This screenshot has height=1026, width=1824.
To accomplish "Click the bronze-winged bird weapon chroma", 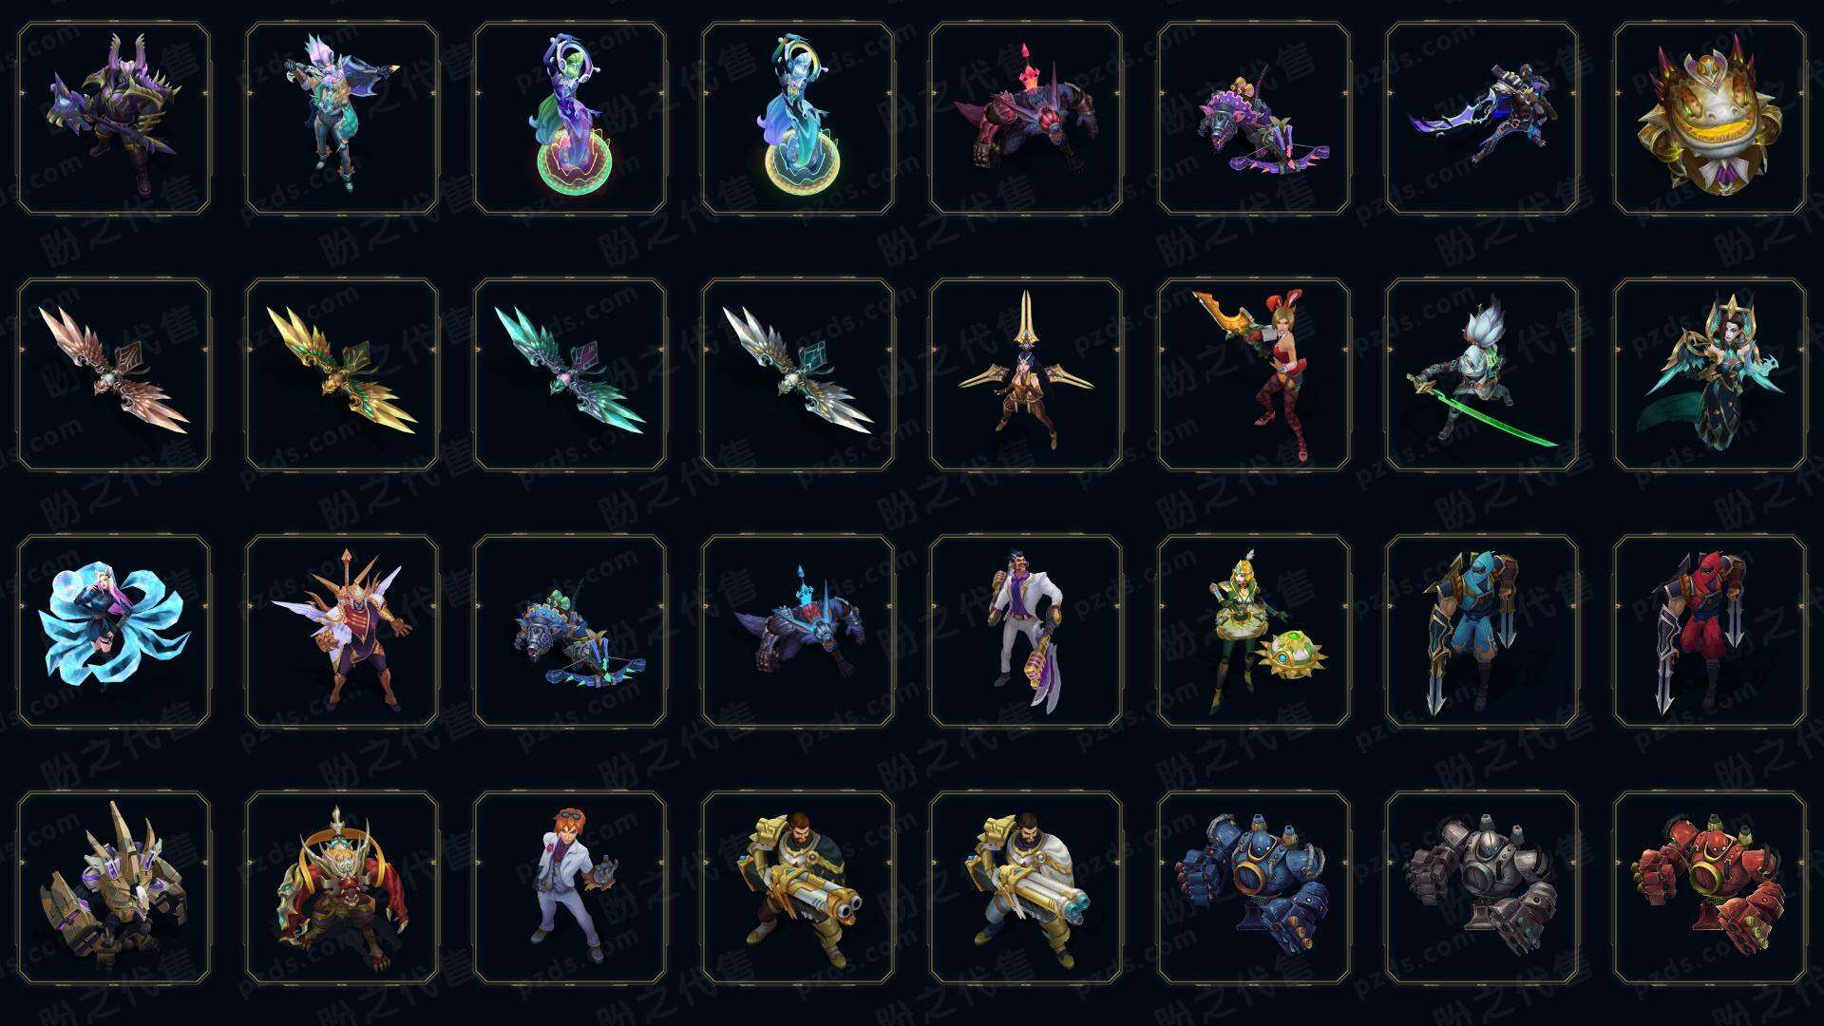I will pyautogui.click(x=113, y=374).
